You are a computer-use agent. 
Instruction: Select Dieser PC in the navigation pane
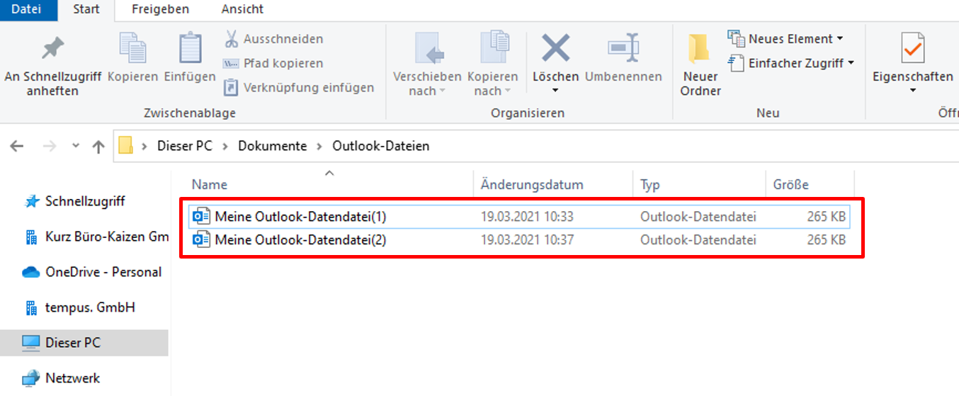pos(85,343)
